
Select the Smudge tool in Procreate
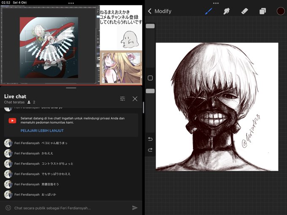pos(226,11)
